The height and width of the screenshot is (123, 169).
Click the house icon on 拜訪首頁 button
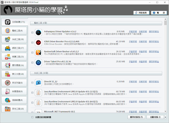click(x=136, y=13)
